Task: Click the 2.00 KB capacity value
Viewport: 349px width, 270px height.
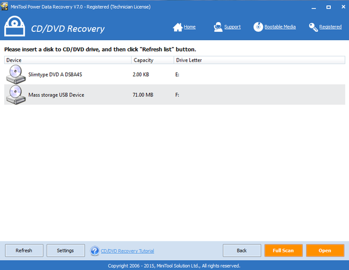Action: point(141,74)
